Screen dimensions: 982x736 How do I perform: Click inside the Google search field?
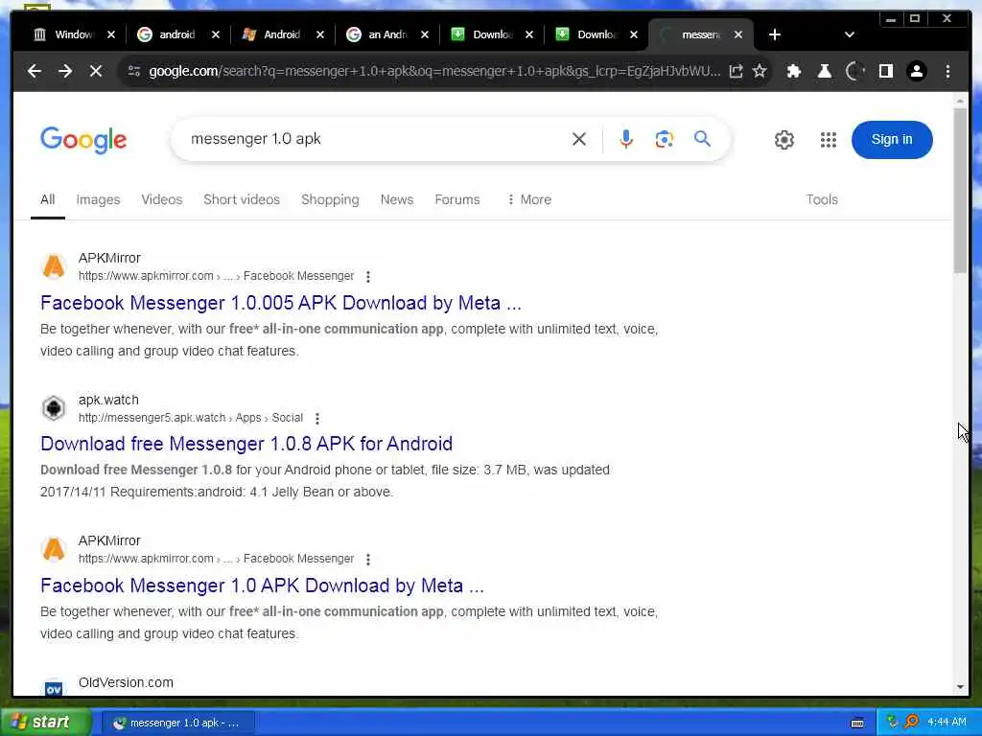coord(376,139)
